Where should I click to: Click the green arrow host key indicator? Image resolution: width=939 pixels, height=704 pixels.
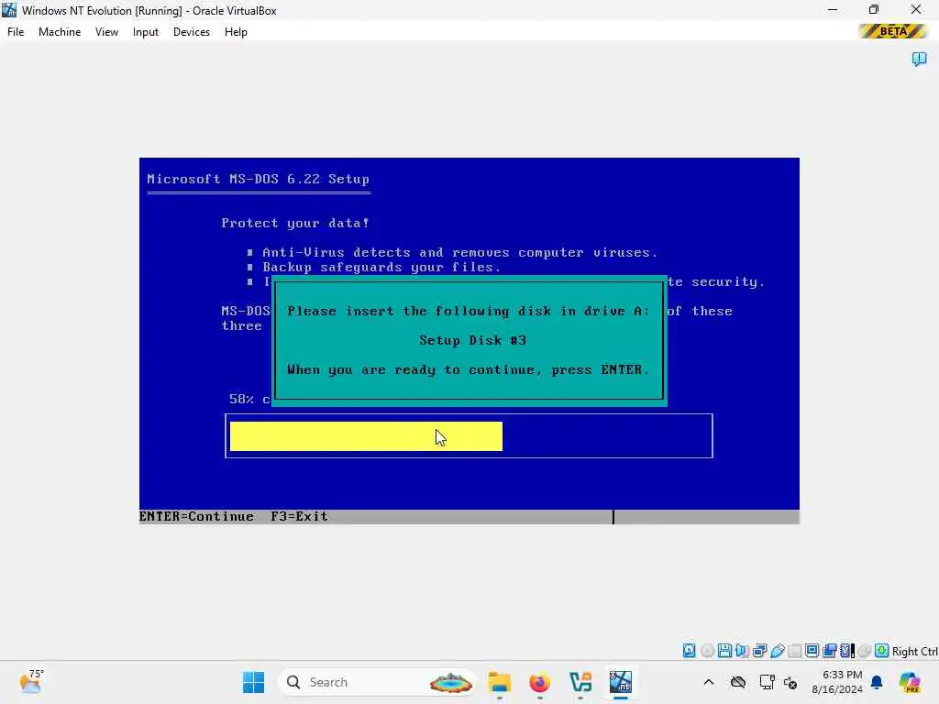[881, 651]
